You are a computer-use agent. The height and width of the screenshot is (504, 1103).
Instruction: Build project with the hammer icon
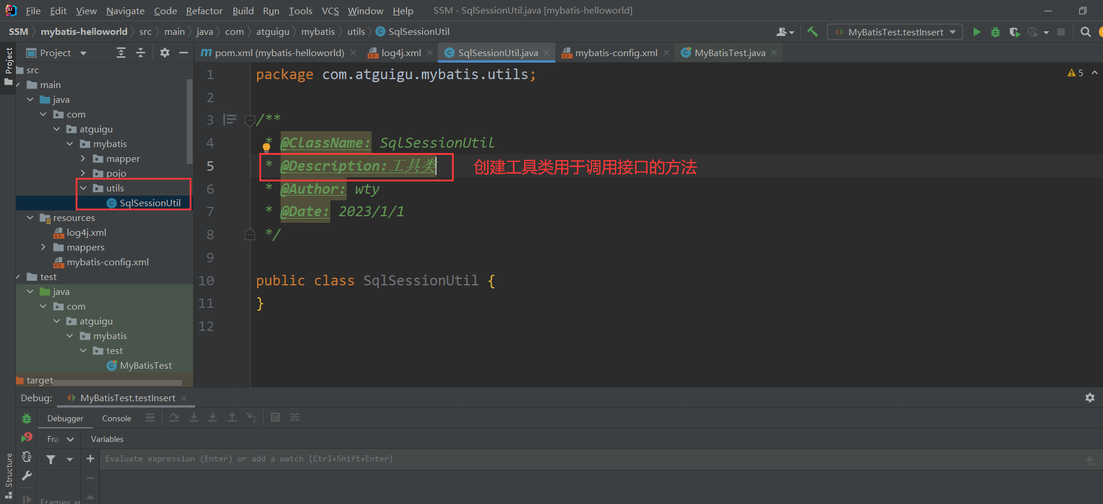(813, 32)
